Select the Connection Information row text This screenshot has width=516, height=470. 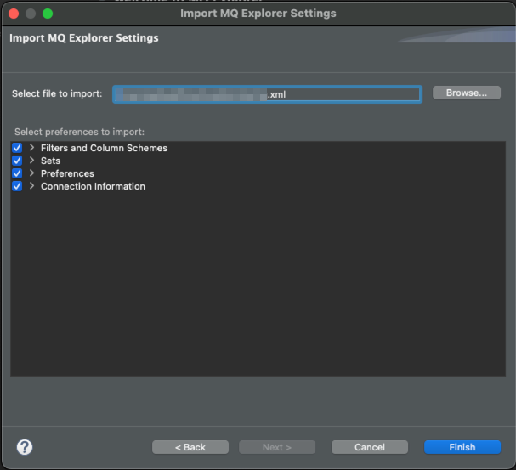click(x=93, y=186)
